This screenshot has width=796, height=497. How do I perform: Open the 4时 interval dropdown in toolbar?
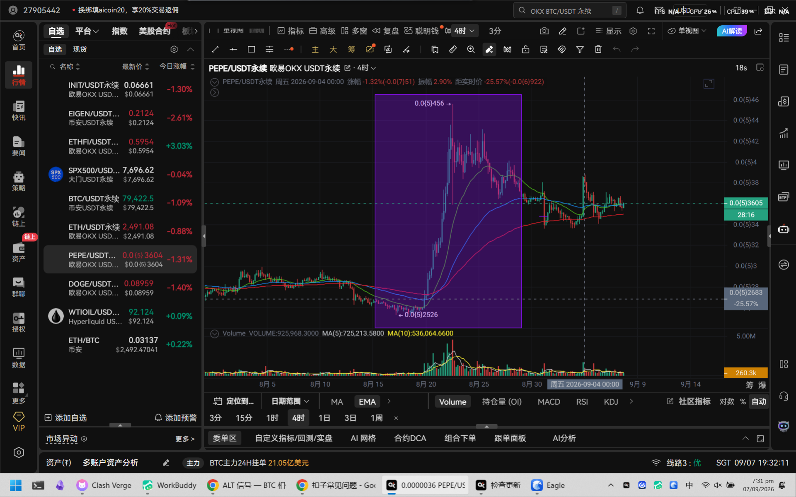(x=465, y=31)
